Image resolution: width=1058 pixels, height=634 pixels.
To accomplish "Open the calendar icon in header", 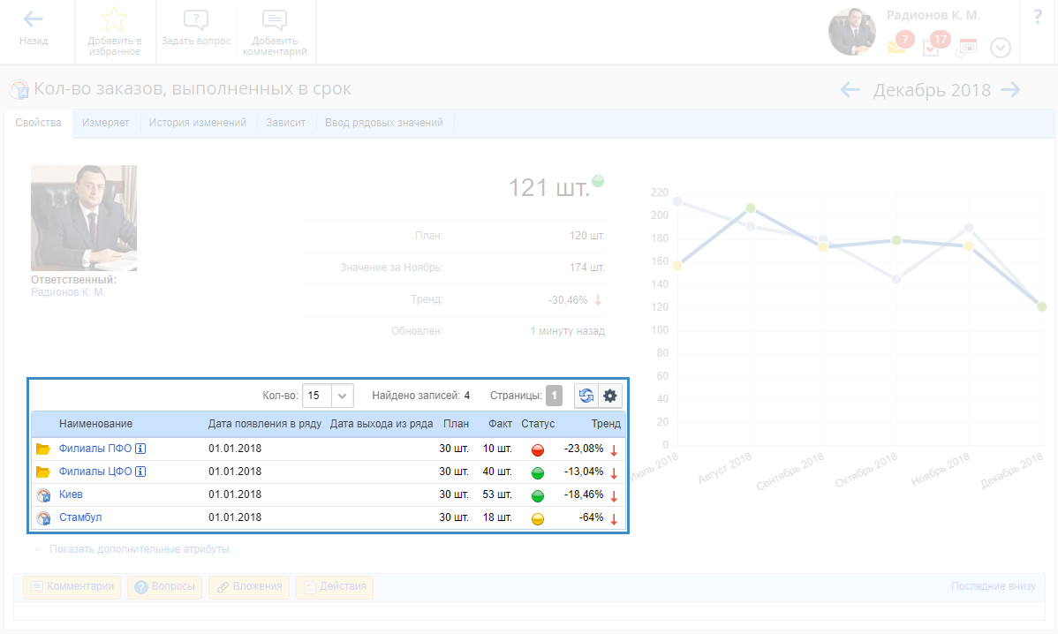I will pyautogui.click(x=967, y=48).
